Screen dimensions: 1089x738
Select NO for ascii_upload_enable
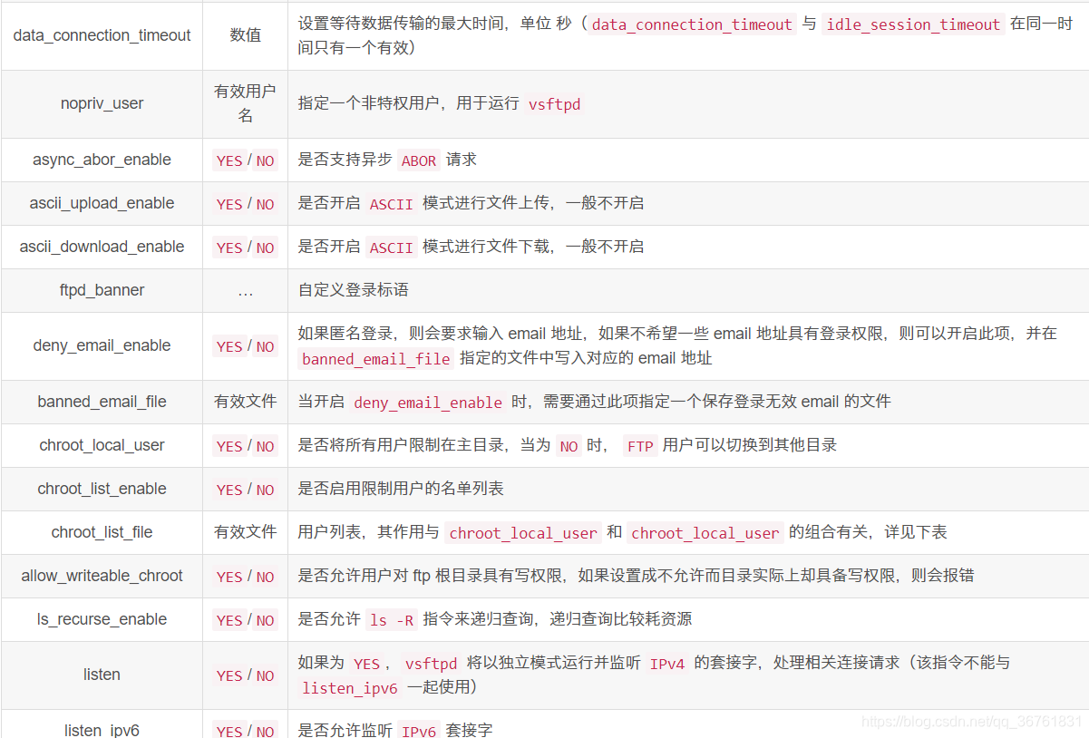coord(264,203)
